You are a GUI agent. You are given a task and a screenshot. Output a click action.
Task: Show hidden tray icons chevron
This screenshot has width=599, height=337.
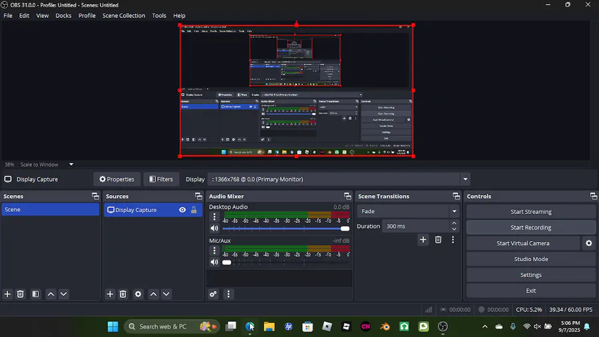coord(485,326)
